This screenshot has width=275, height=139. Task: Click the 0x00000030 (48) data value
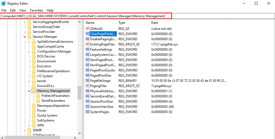point(162,107)
